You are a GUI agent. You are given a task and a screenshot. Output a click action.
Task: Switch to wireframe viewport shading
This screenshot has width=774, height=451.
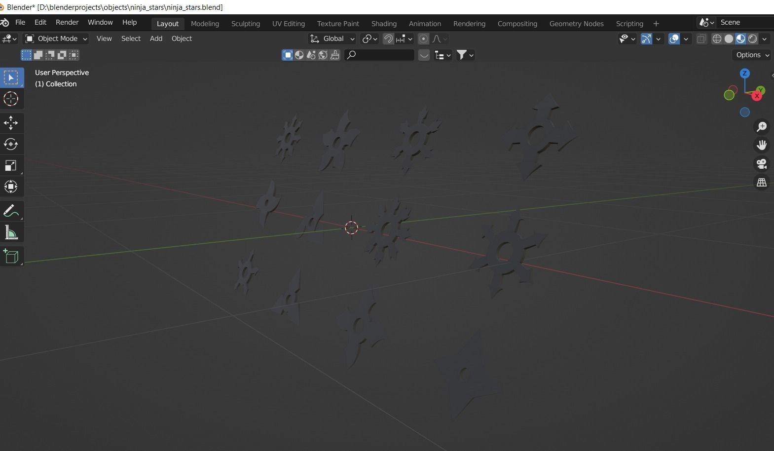pyautogui.click(x=717, y=38)
